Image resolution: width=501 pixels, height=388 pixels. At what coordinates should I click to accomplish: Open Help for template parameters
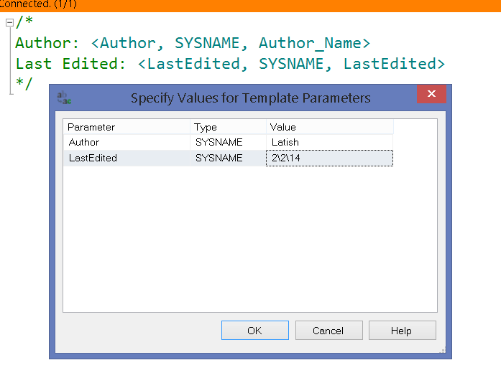pyautogui.click(x=403, y=331)
